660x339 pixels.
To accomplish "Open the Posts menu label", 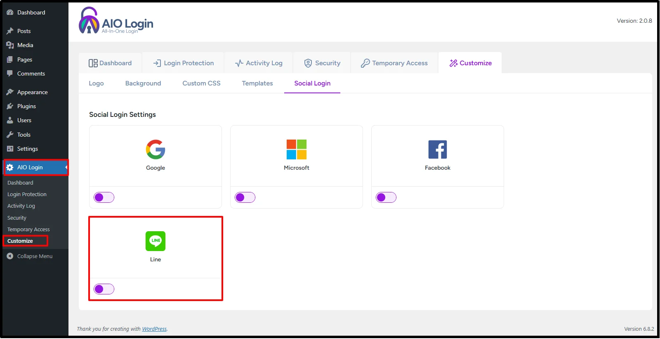I will [24, 31].
